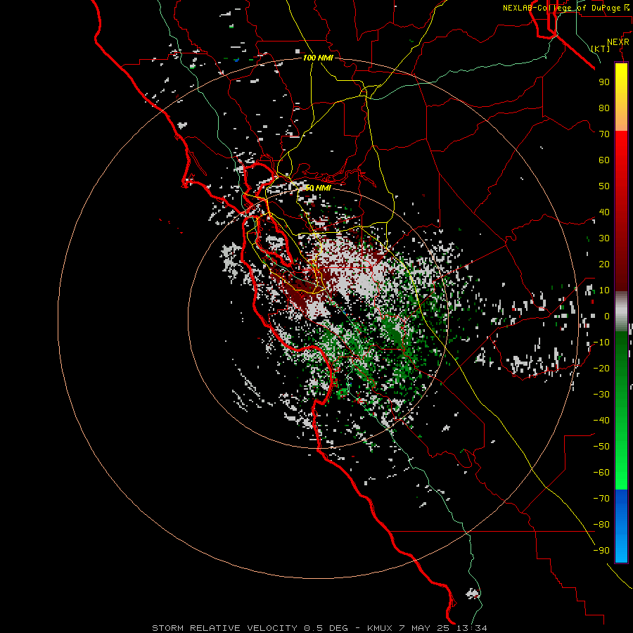Click the 80 value on the velocity scale
The height and width of the screenshot is (633, 633).
(x=604, y=108)
